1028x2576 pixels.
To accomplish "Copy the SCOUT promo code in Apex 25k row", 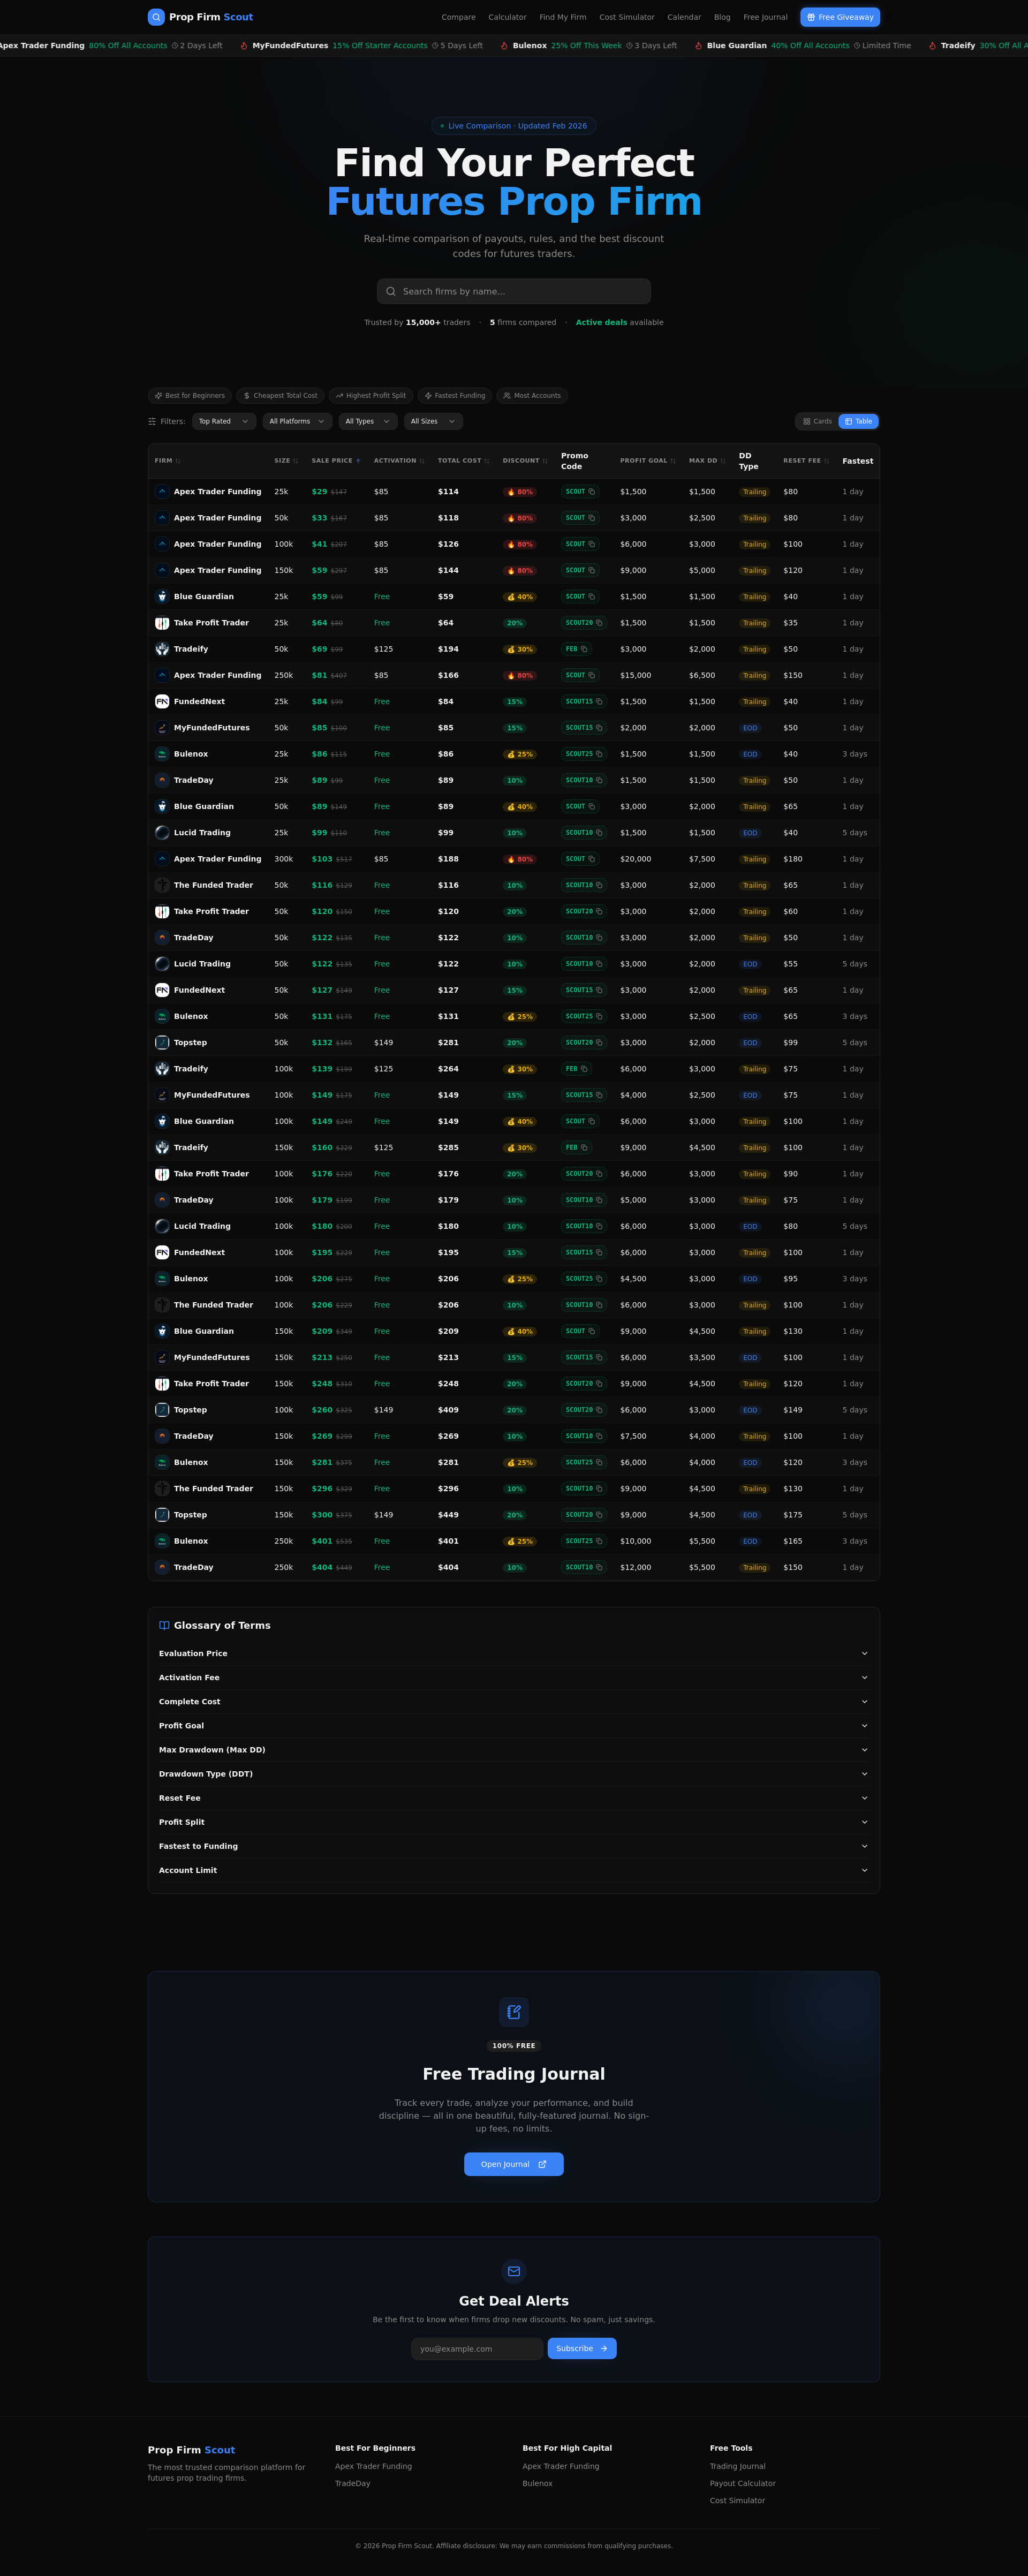I will click(579, 492).
